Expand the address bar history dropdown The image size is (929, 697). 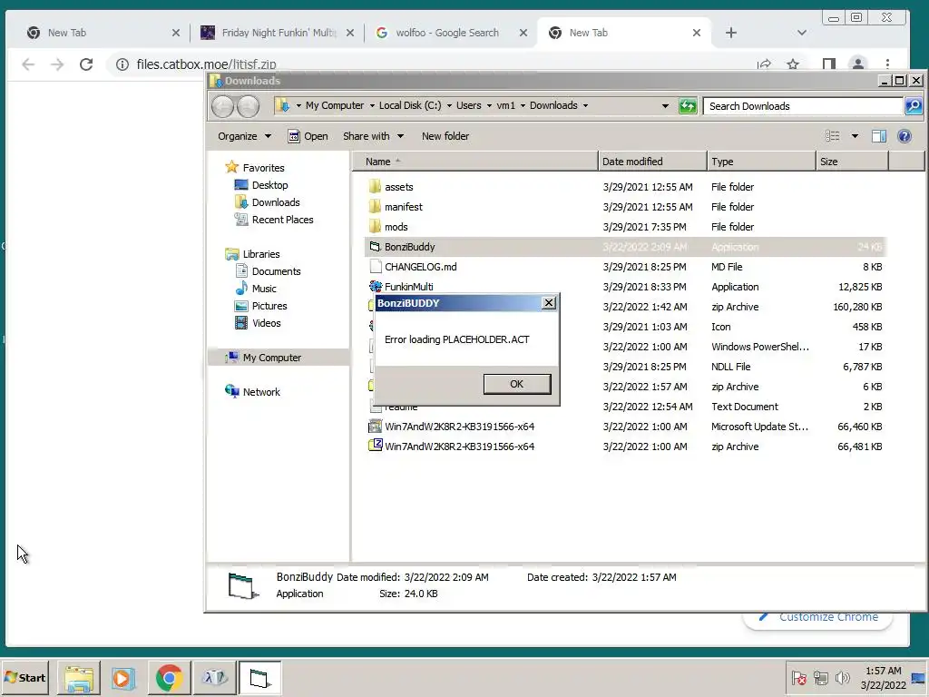tap(665, 106)
